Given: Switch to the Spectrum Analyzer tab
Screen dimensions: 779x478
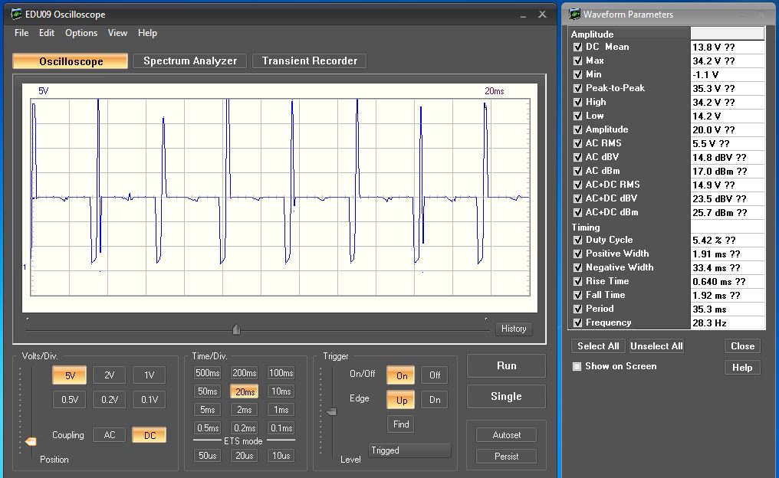Looking at the screenshot, I should point(190,61).
